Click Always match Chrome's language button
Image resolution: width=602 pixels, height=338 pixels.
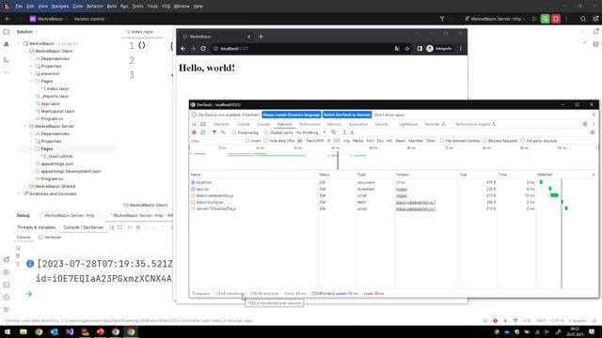(292, 115)
